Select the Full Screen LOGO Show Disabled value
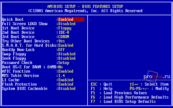Viewport: 173px width, 108px height. (67, 24)
